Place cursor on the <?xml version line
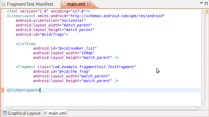Screen dimensions: 209x117 coord(49,11)
